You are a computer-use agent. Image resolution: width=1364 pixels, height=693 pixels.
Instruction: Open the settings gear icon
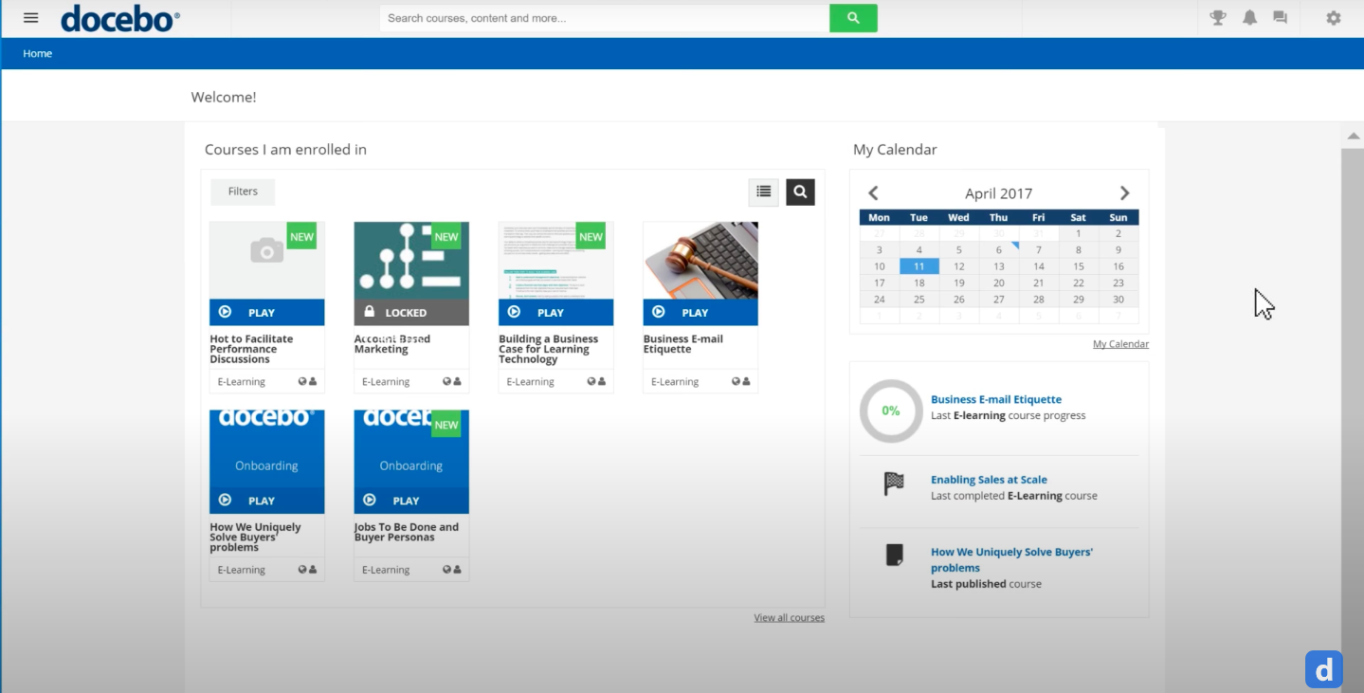click(x=1333, y=18)
